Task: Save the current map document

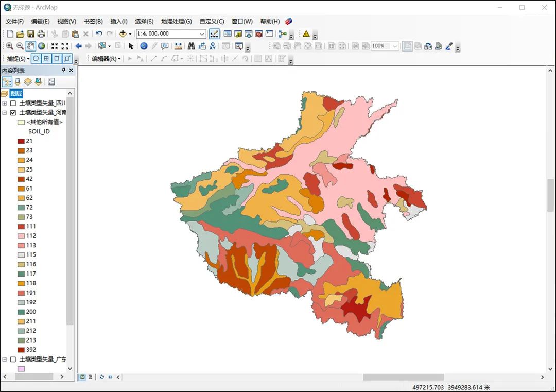Action: [31, 33]
